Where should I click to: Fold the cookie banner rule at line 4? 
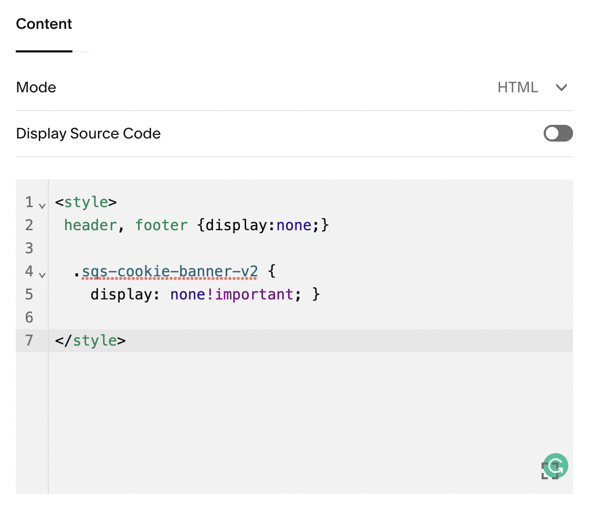point(43,274)
